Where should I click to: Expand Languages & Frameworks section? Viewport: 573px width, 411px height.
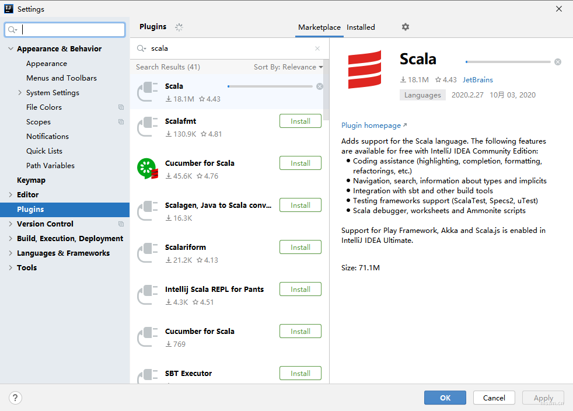coord(11,253)
